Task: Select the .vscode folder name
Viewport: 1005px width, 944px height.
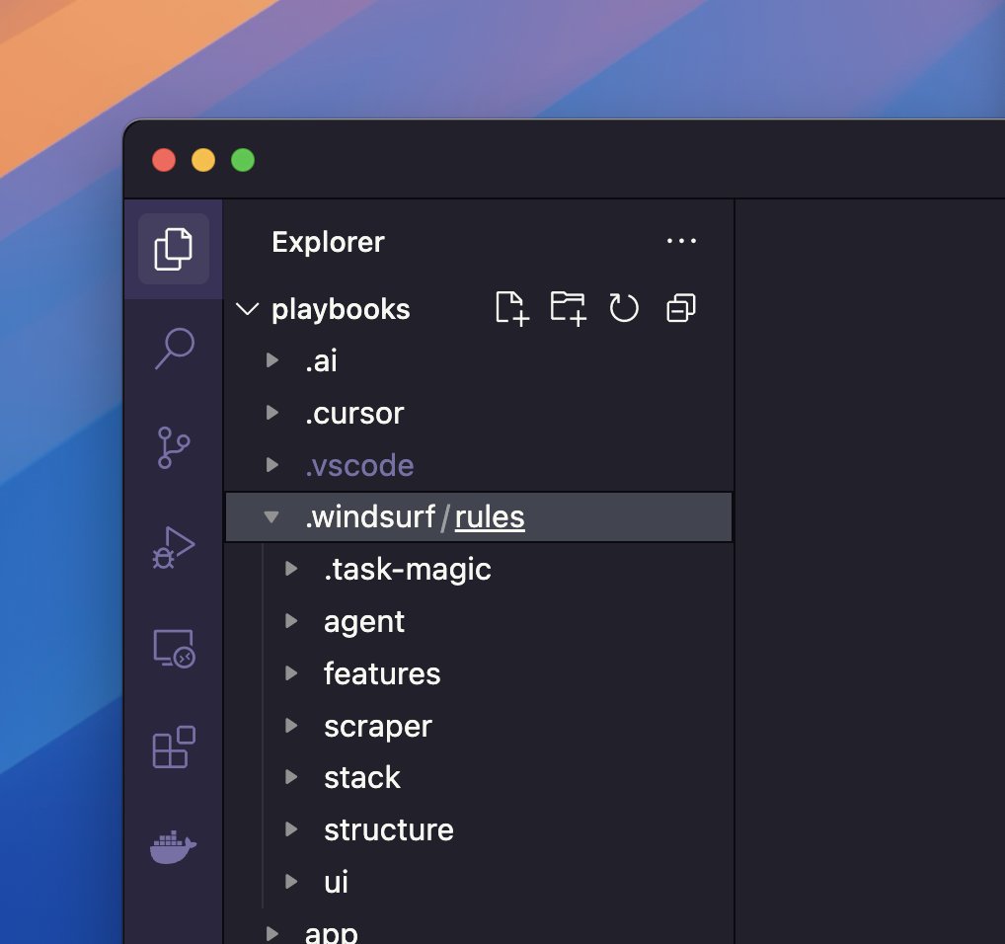Action: 359,465
